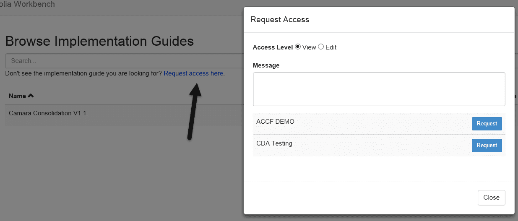Image resolution: width=518 pixels, height=221 pixels.
Task: Click inside the Message text area
Action: click(x=379, y=89)
